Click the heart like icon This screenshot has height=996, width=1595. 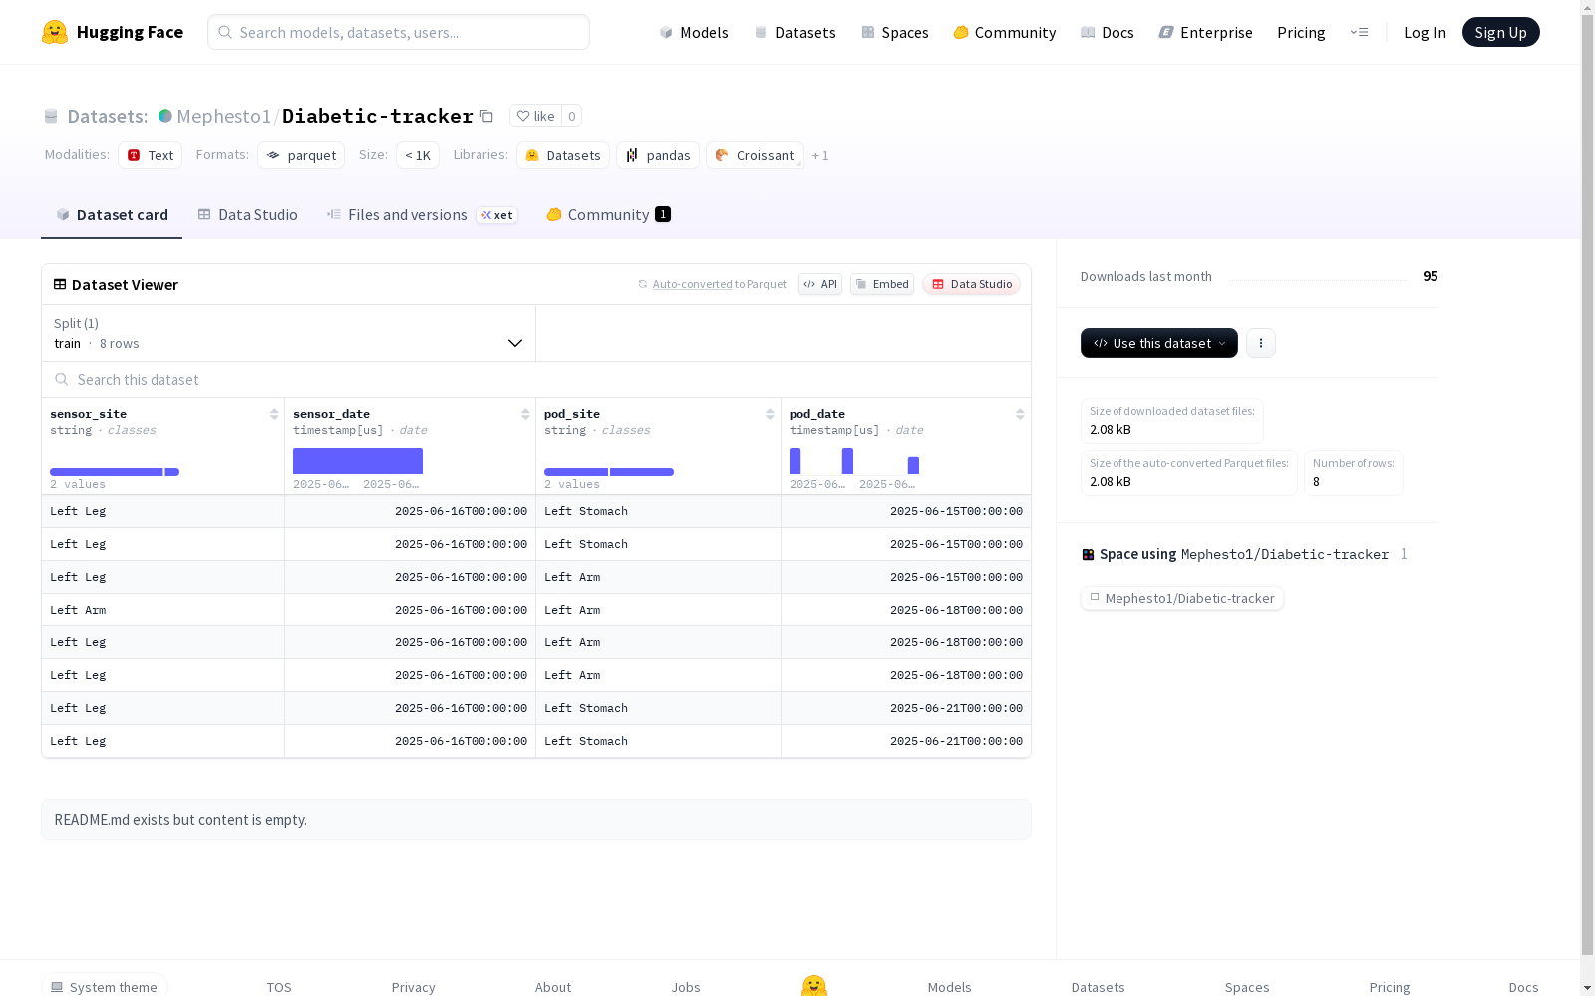(523, 116)
